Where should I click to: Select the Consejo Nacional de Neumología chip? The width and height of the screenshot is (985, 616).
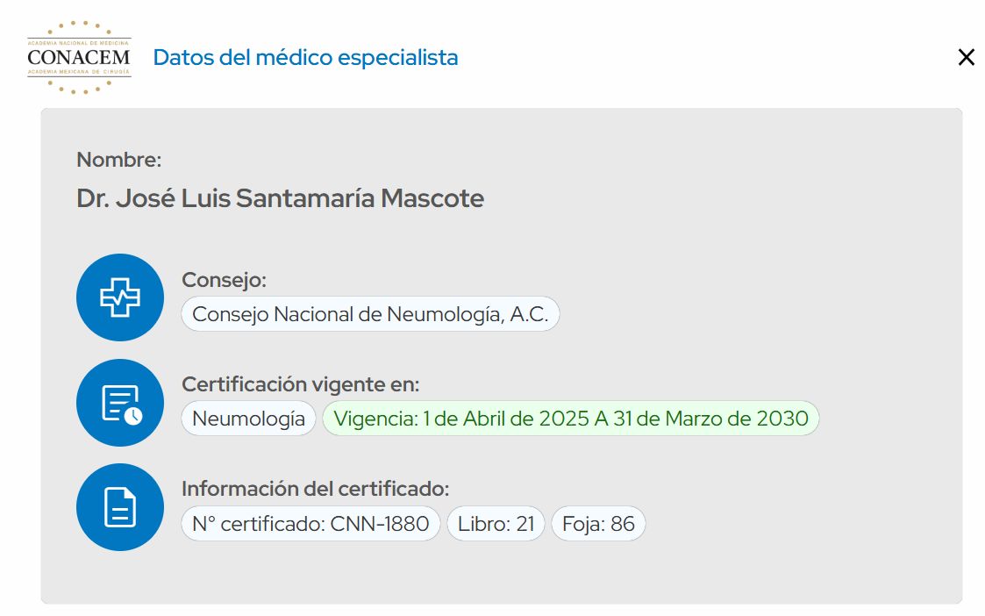click(370, 314)
